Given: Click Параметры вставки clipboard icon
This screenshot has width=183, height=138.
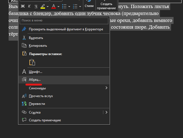Looking at the screenshot, I should pos(24,53).
